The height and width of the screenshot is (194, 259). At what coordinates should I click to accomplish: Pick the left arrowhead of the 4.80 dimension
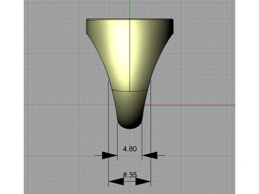pos(110,155)
